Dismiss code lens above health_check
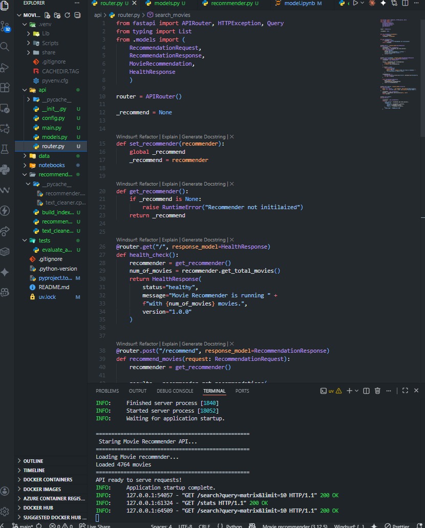 (x=231, y=240)
